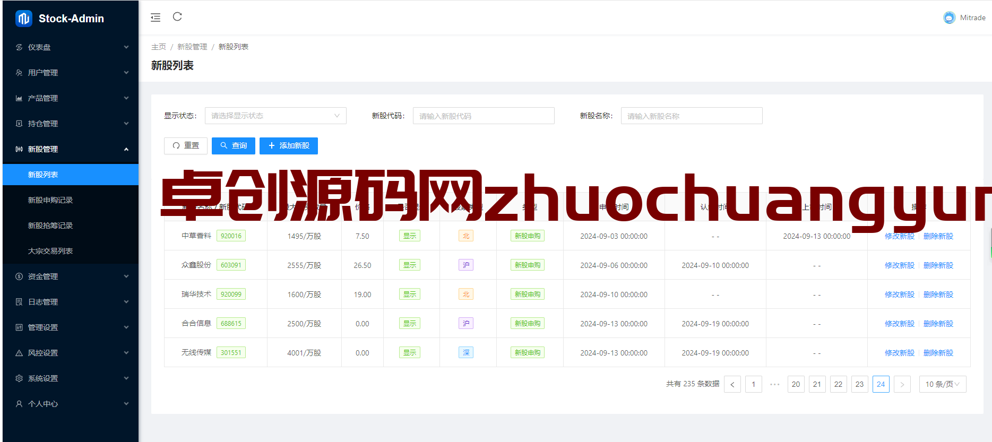Click 修改新股 for 无线传媒

[900, 353]
